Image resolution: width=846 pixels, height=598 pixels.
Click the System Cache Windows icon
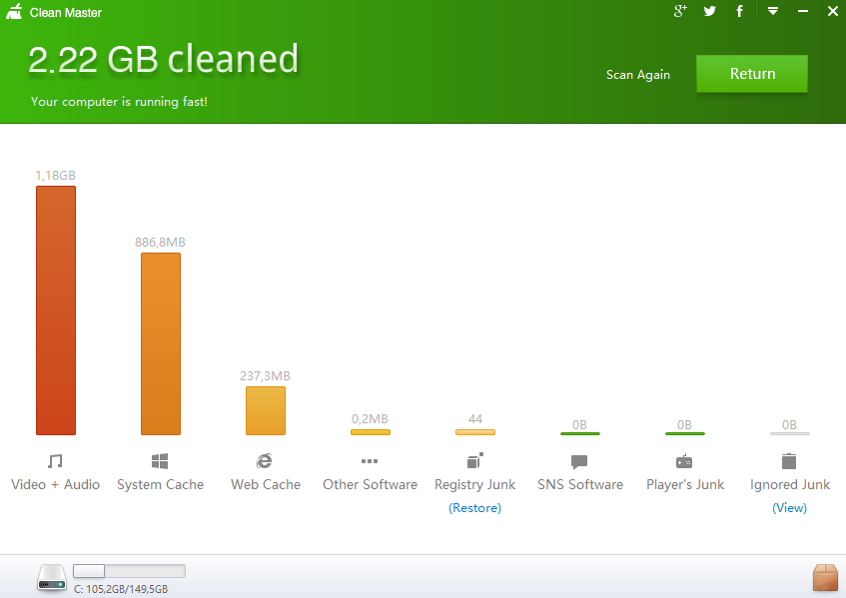[x=160, y=461]
